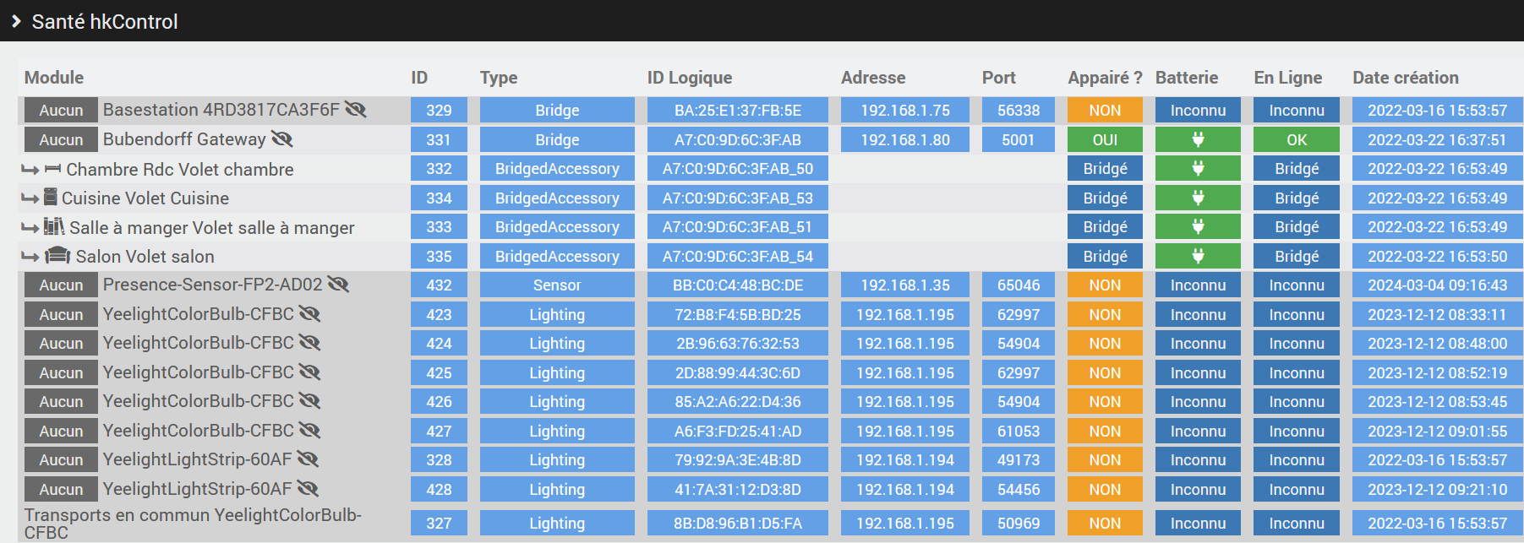The height and width of the screenshot is (543, 1524).
Task: Collapse the Santé hkControl section chevron
Action: (x=16, y=21)
